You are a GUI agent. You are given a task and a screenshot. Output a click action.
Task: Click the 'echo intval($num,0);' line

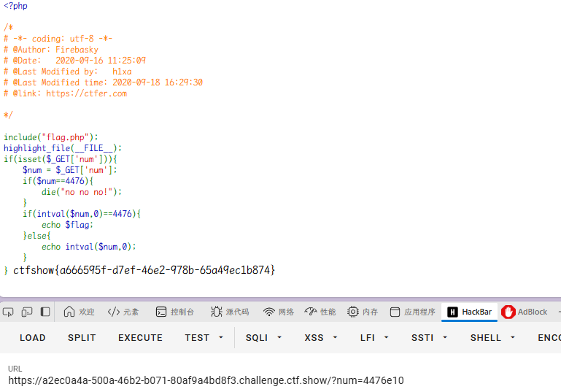(89, 247)
